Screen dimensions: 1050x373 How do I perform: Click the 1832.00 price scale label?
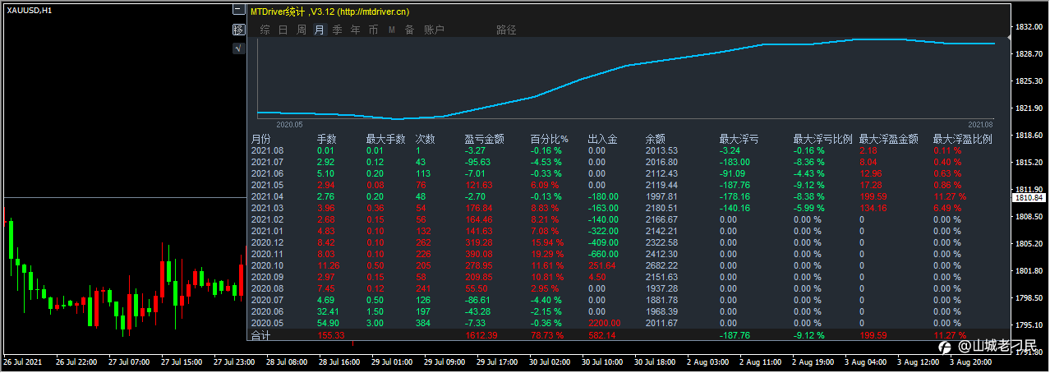[1031, 27]
